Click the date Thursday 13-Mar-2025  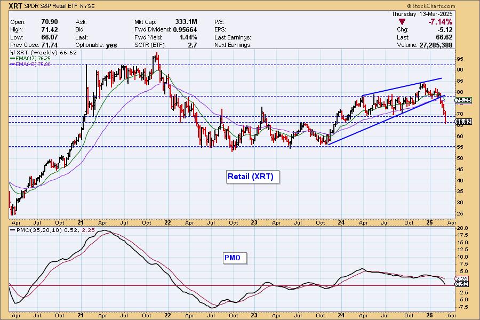point(422,14)
